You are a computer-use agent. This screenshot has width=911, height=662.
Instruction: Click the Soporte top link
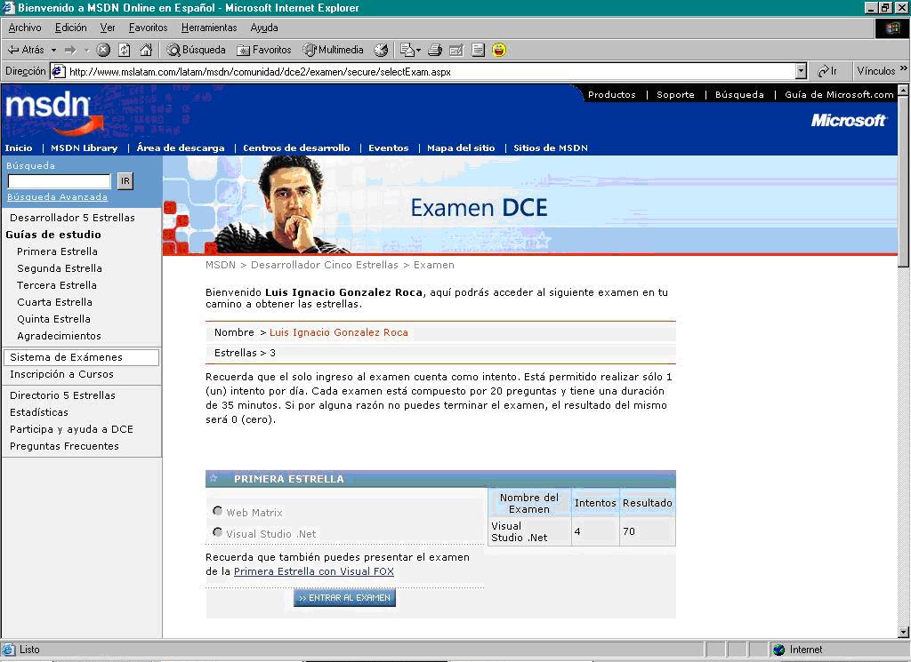coord(675,94)
